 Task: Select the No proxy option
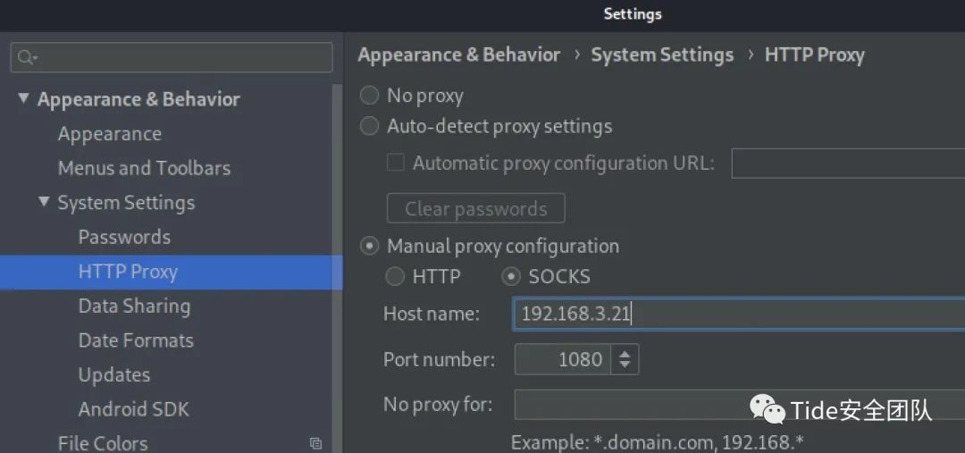pos(369,96)
